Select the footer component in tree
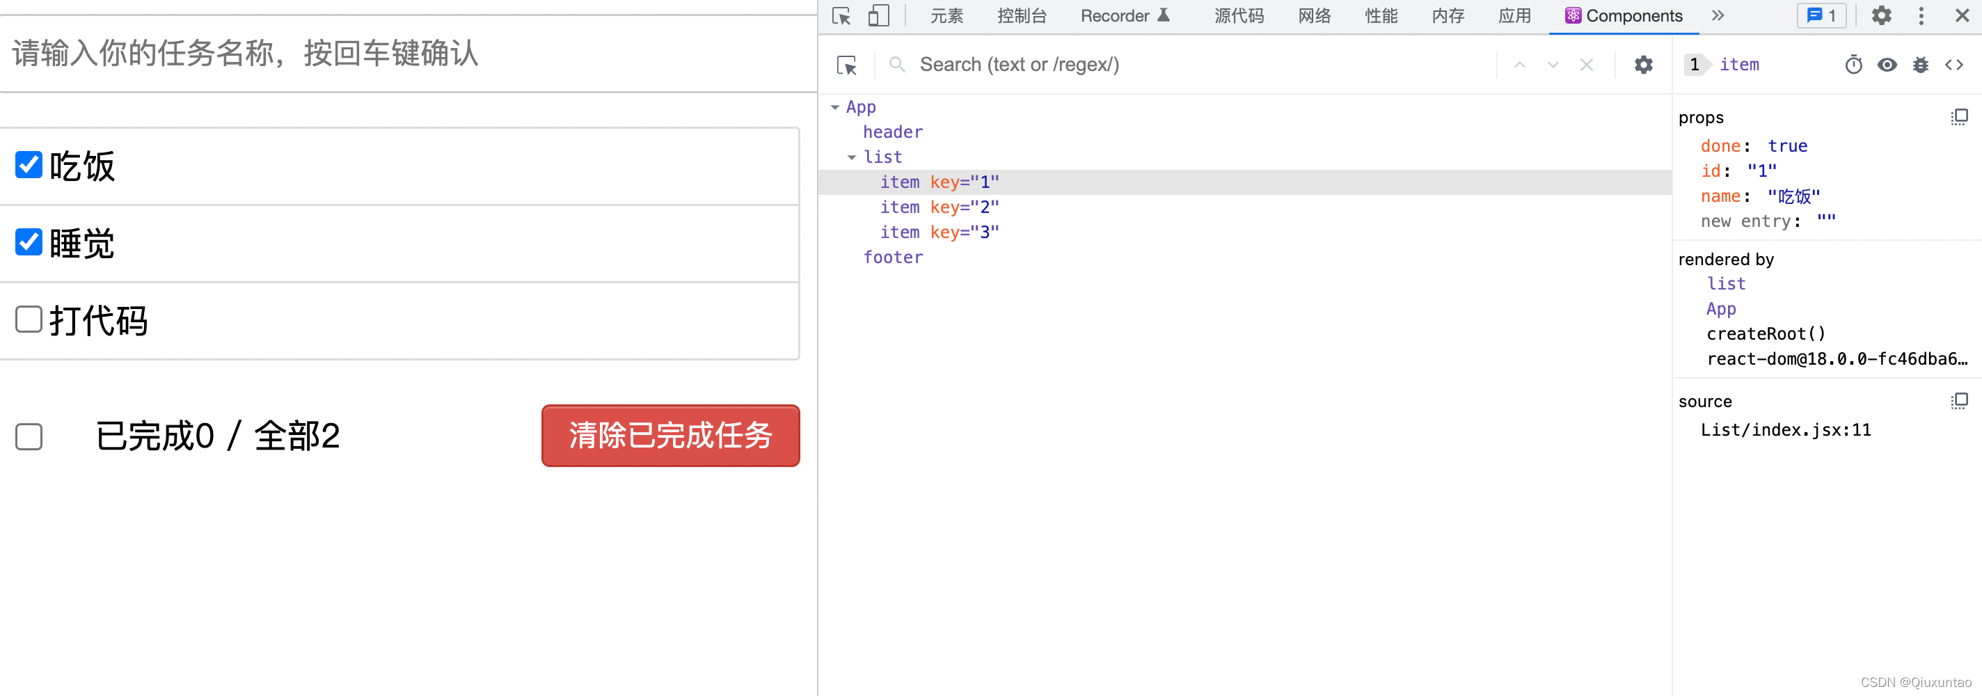1982x696 pixels. point(892,258)
